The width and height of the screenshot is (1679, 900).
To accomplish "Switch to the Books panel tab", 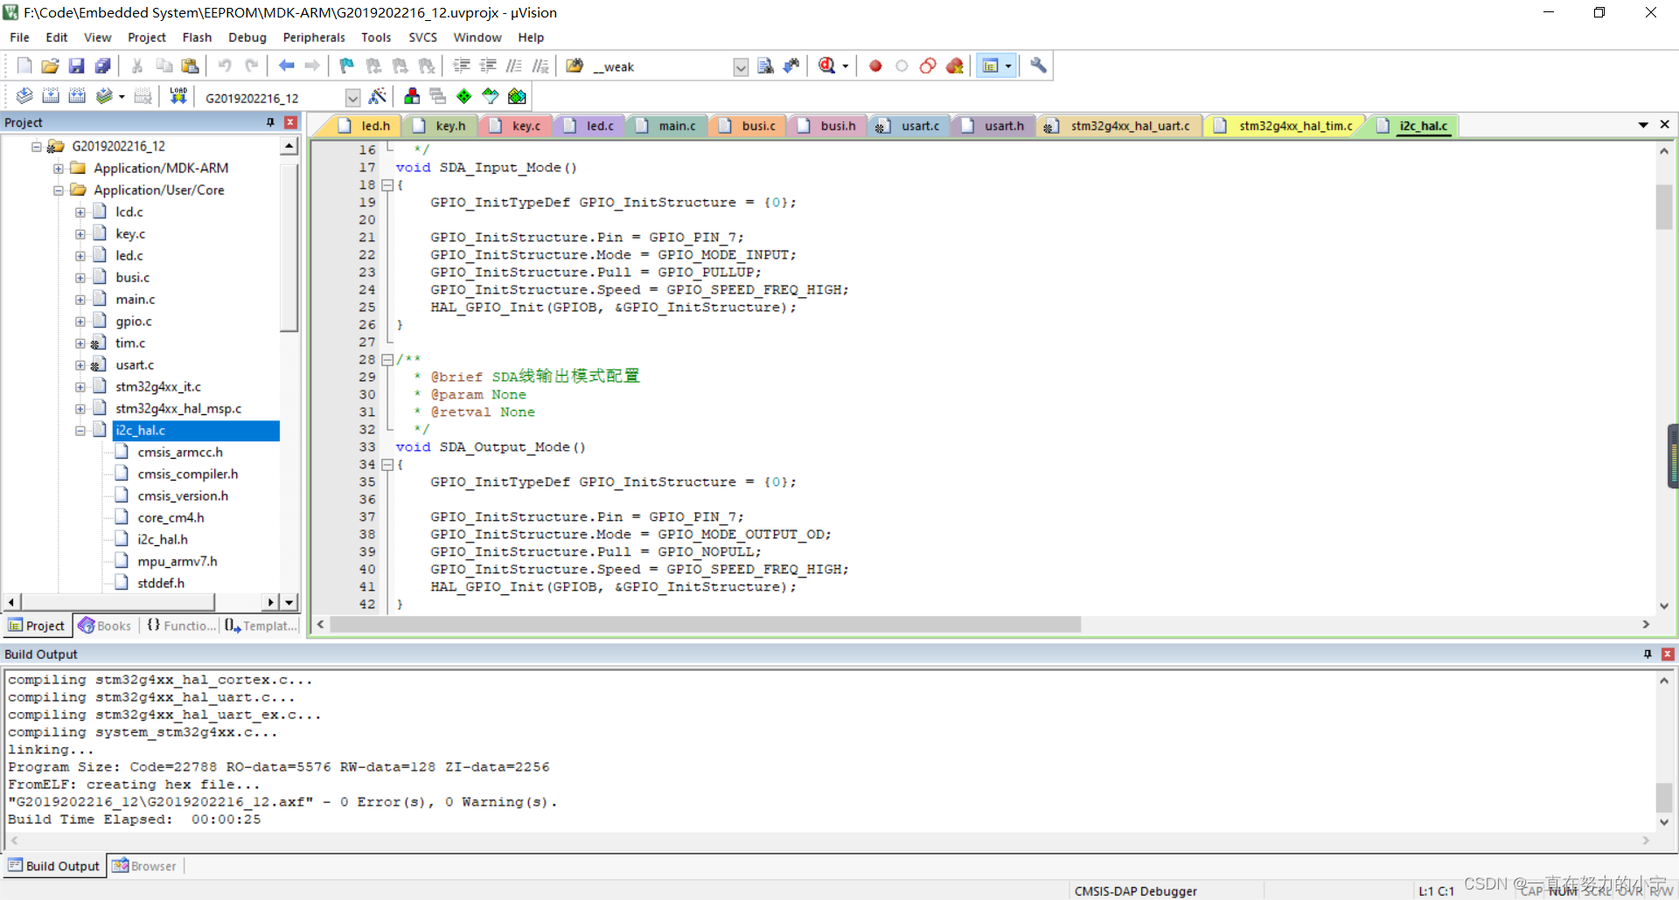I will pos(105,626).
